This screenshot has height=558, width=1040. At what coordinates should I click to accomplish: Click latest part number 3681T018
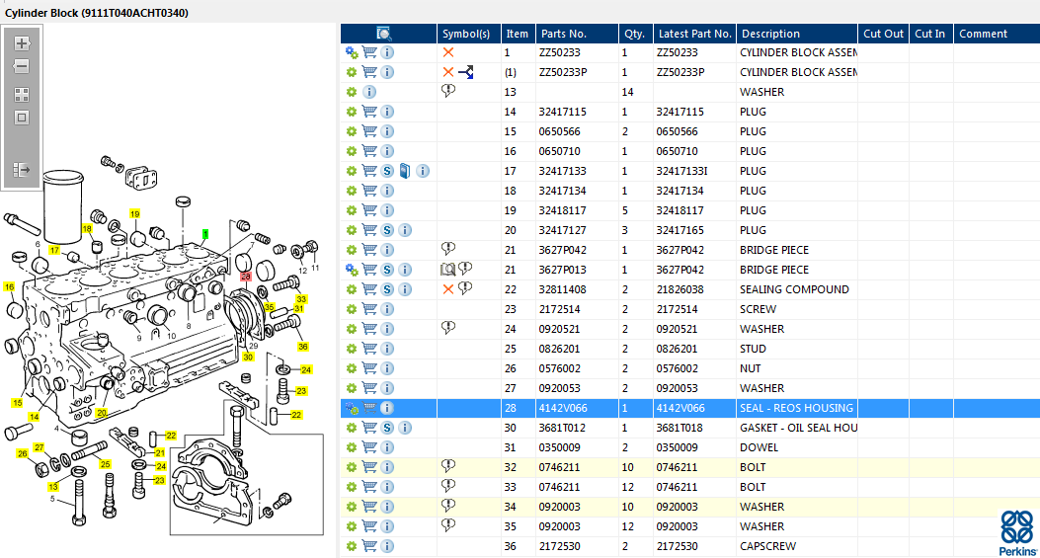click(680, 428)
